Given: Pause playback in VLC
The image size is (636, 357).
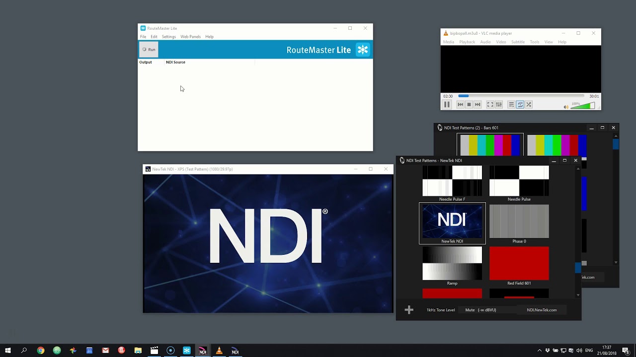Looking at the screenshot, I should click(447, 105).
